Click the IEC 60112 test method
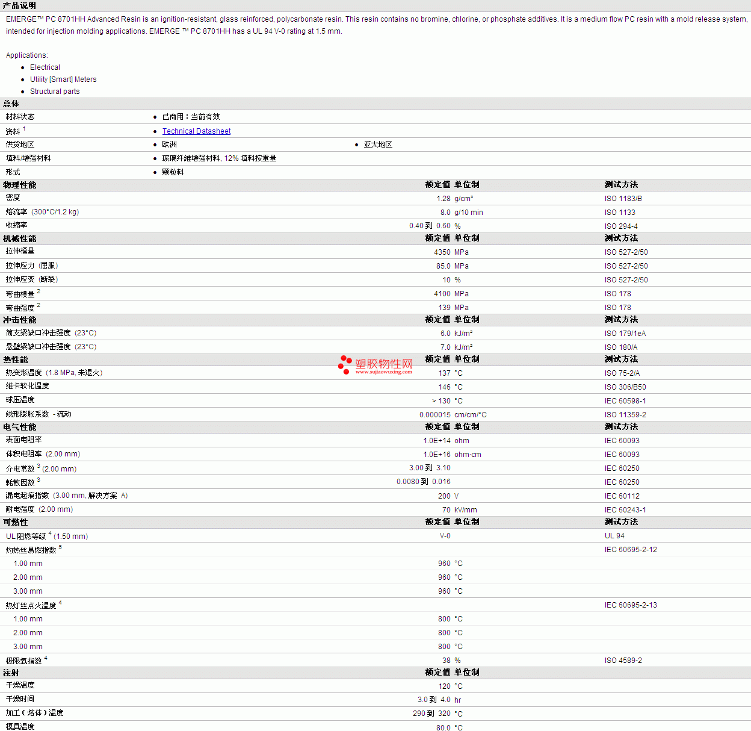Viewport: 751px width, 731px height. tap(622, 496)
